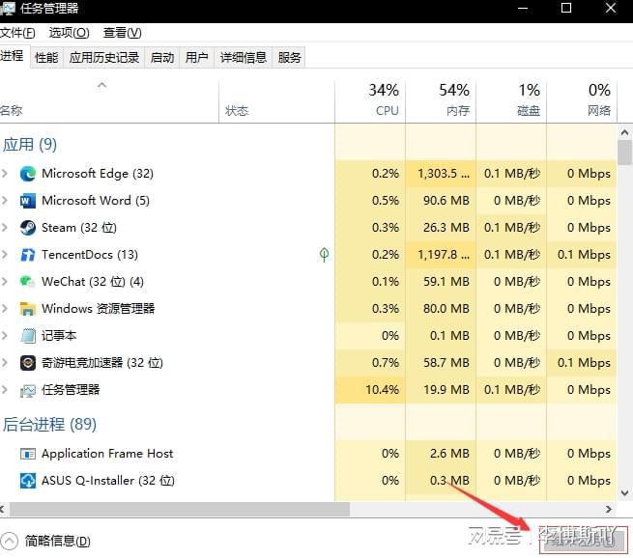Select the TencentDocs app icon

pos(28,255)
